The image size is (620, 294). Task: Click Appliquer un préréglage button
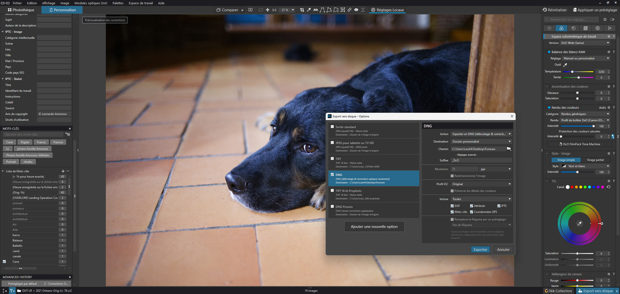[595, 10]
